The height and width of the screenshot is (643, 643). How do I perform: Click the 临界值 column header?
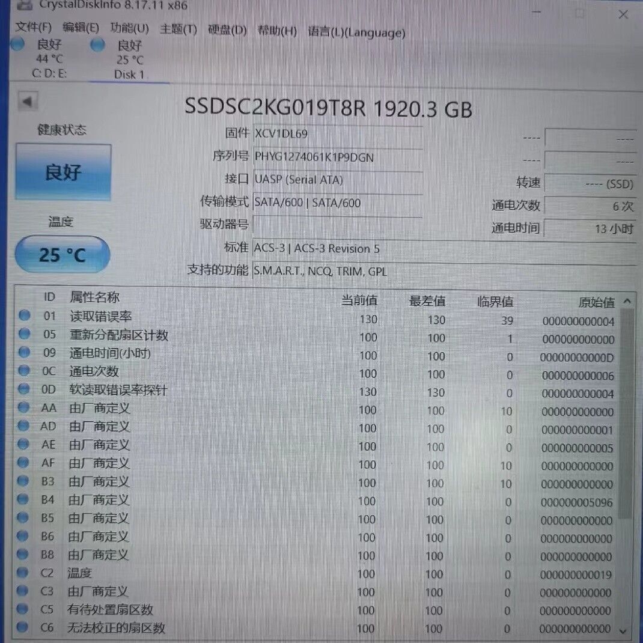pyautogui.click(x=495, y=302)
